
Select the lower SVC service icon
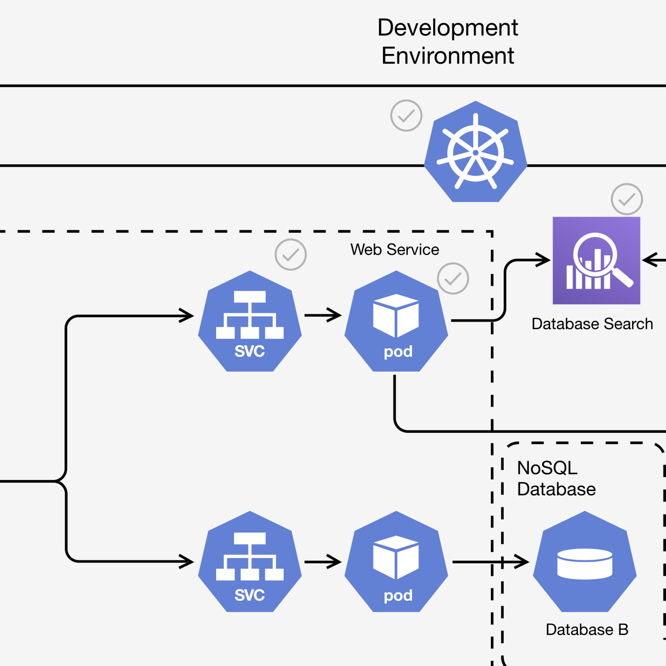(250, 562)
